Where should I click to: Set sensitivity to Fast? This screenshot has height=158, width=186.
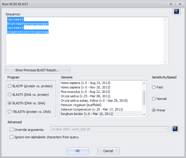pos(154,87)
